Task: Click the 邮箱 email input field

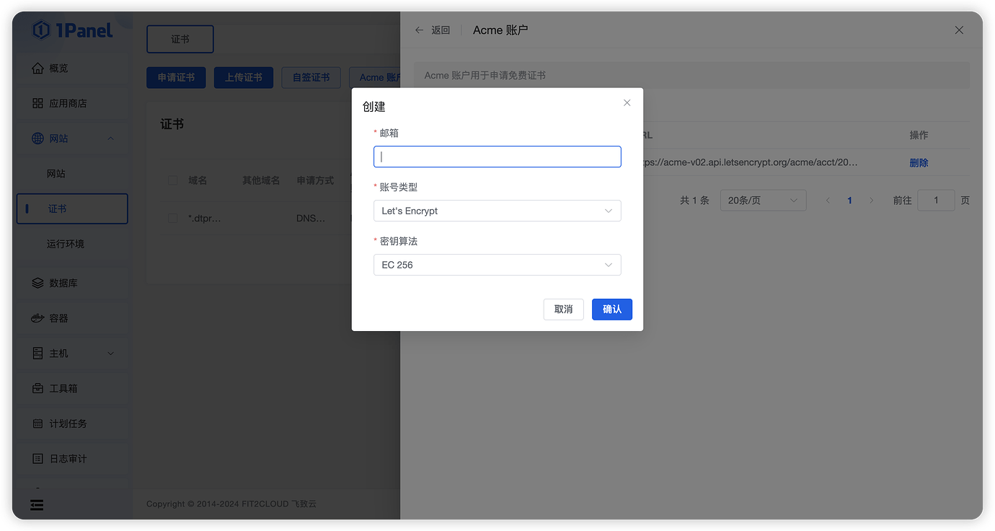Action: 497,157
